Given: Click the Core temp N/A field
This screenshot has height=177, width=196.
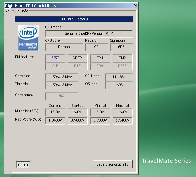Looking at the screenshot, I should 61,96.
